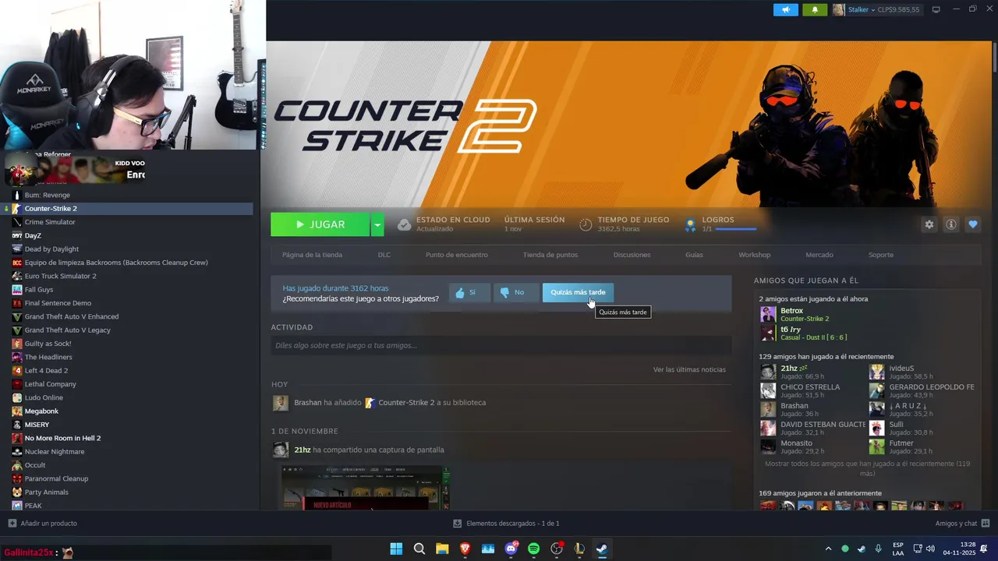Image resolution: width=998 pixels, height=561 pixels.
Task: Click 21hz avatar in the activity feed
Action: point(281,450)
